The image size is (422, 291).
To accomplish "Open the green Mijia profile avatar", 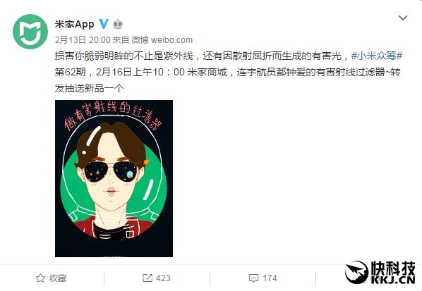I will [30, 32].
